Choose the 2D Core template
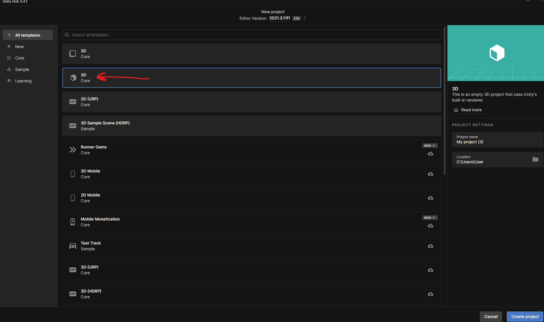Screen dimensions: 544x322 point(252,54)
